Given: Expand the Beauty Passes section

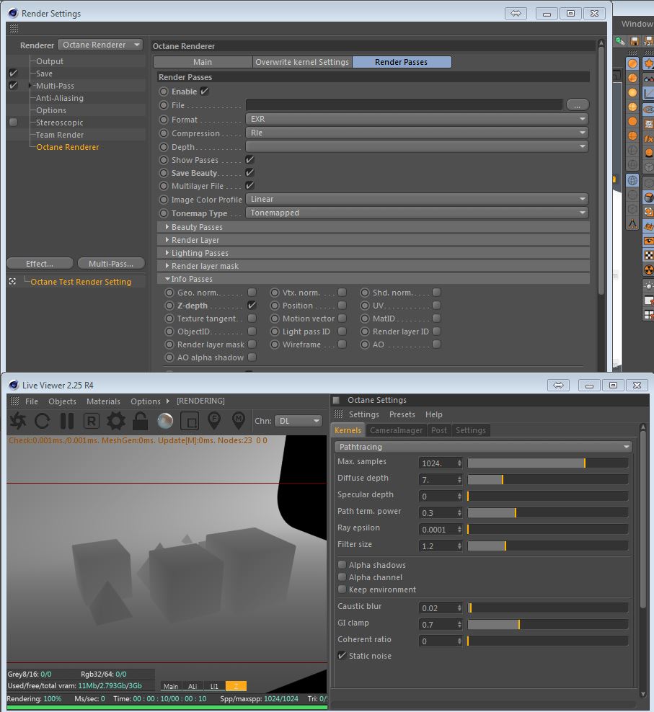Looking at the screenshot, I should click(x=373, y=226).
